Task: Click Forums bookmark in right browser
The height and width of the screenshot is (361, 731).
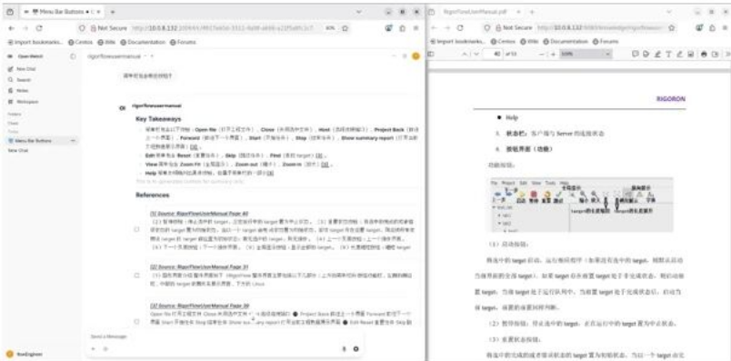Action: [606, 42]
